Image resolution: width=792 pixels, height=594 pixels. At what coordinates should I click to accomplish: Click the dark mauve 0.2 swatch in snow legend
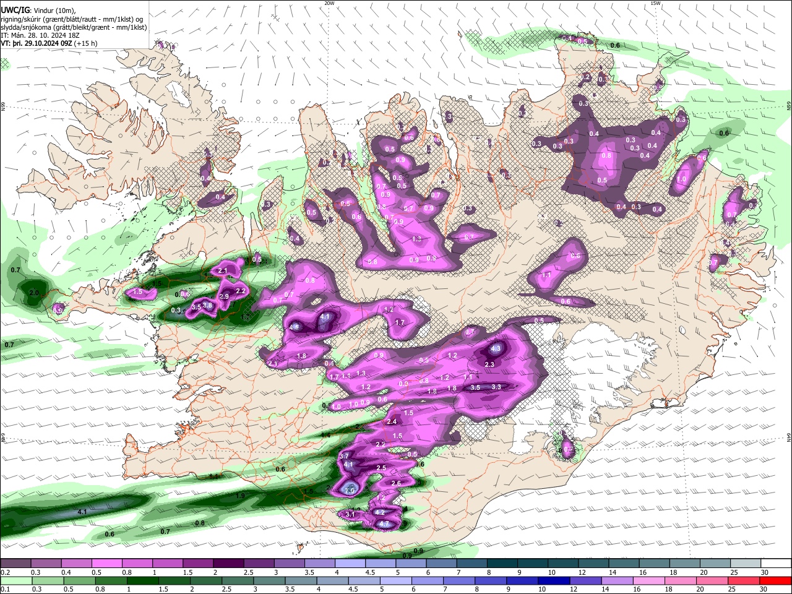[15, 563]
